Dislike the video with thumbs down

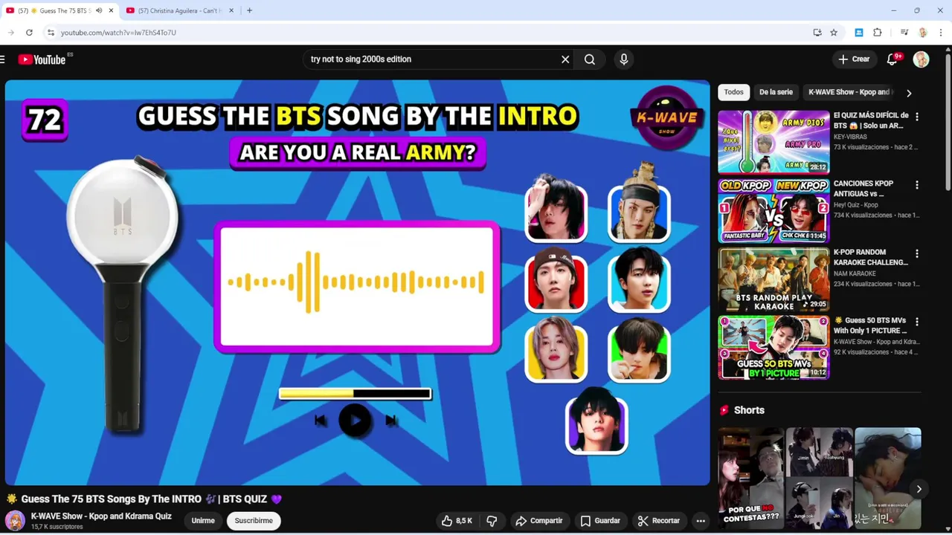pyautogui.click(x=492, y=521)
